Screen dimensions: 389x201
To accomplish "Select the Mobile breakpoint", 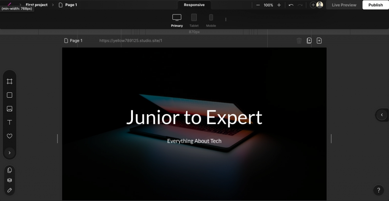I will tap(211, 21).
